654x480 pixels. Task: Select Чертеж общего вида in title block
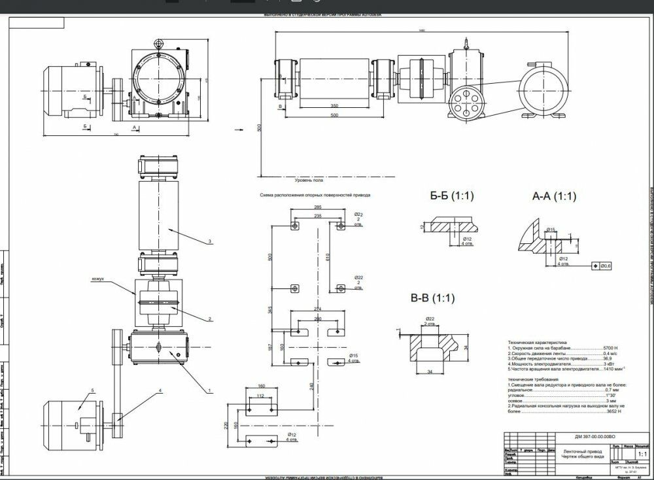[583, 456]
